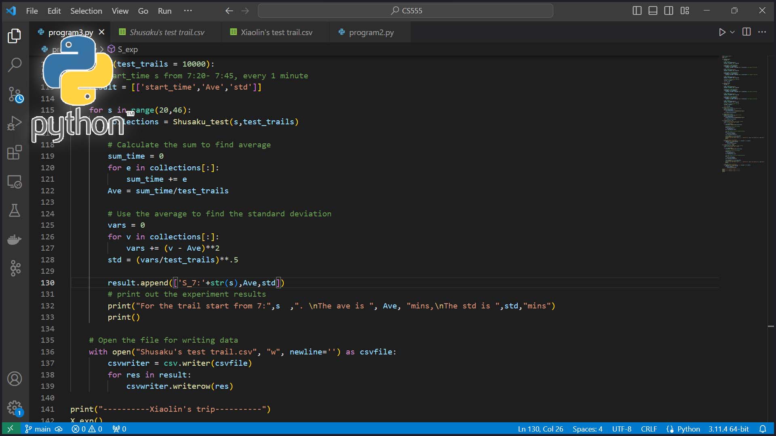Switch to Shusaku's test trail.csv tab
Image resolution: width=776 pixels, height=436 pixels.
click(x=167, y=32)
